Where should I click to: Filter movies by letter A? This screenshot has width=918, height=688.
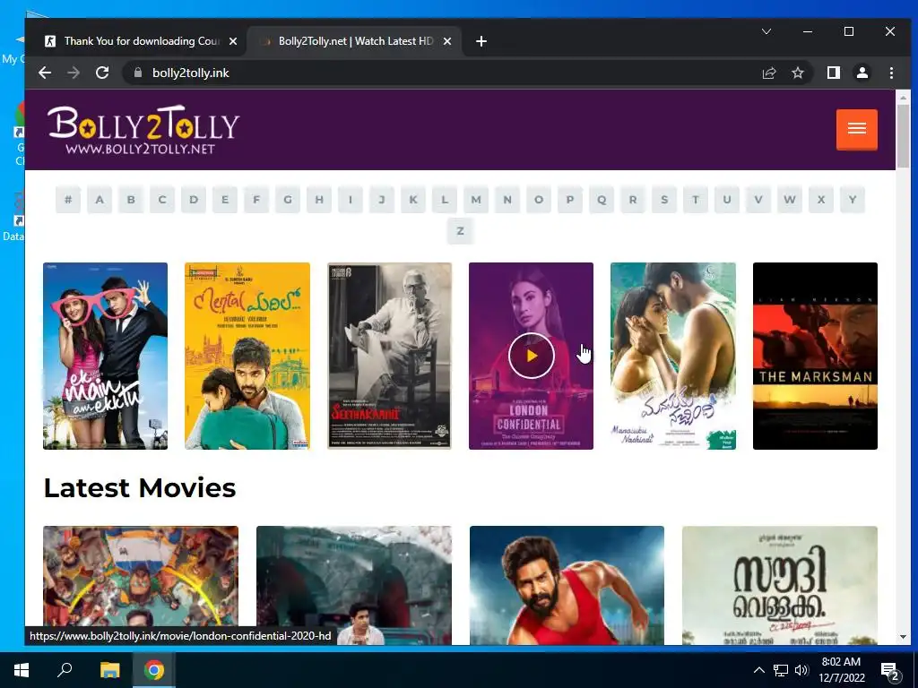100,200
